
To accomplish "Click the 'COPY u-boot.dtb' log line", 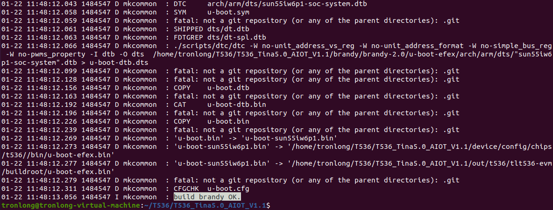I will (212, 88).
